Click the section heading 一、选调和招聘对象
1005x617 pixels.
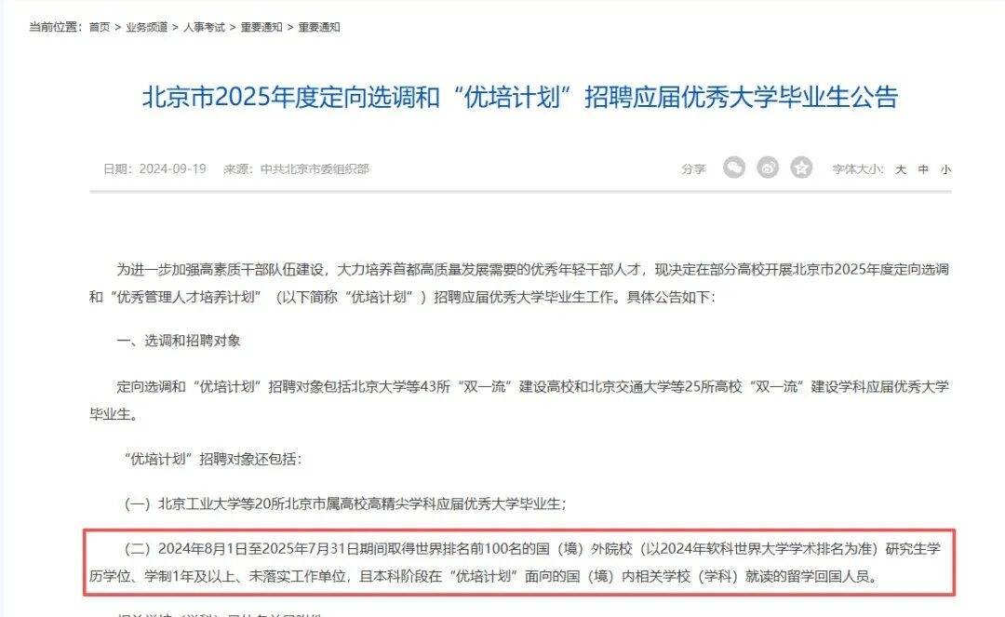179,341
